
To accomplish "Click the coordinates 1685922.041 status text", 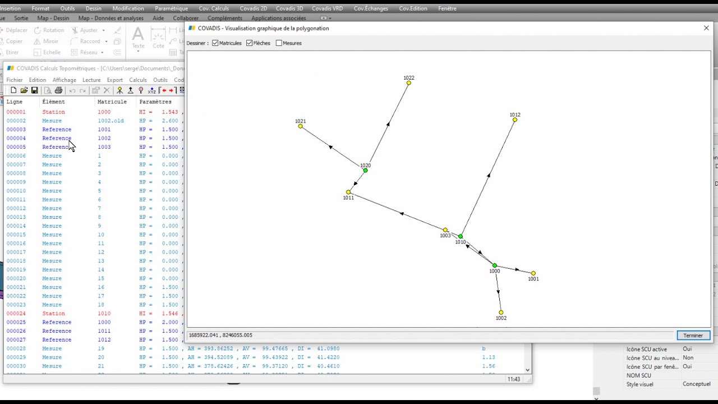I will [x=220, y=335].
